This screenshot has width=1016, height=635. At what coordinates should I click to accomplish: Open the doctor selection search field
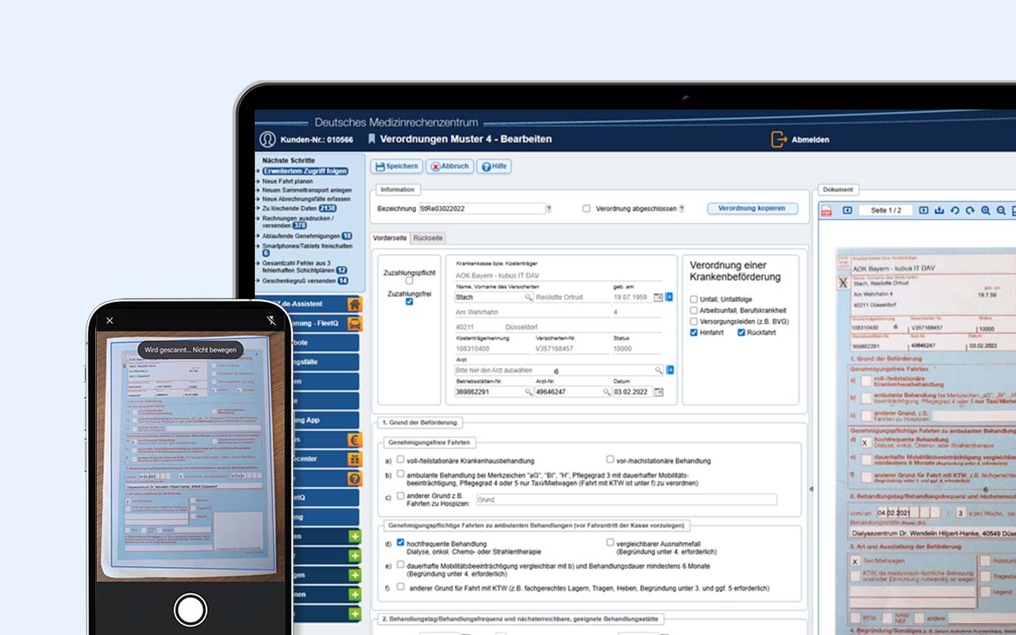(659, 370)
